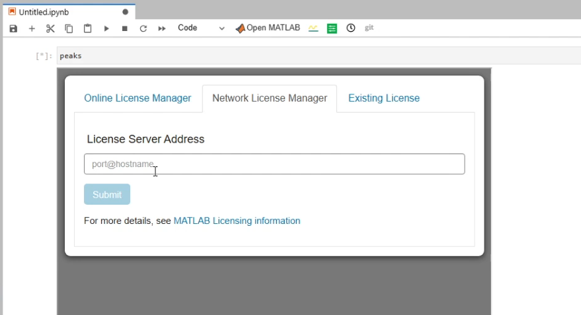
Task: Click the git toolbar item
Action: (369, 28)
